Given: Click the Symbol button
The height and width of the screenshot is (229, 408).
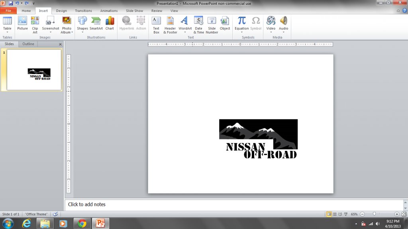Looking at the screenshot, I should point(256,23).
